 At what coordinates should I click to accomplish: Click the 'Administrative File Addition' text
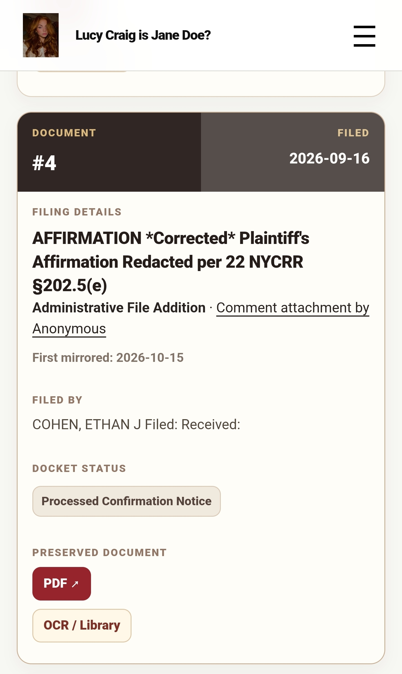tap(119, 308)
